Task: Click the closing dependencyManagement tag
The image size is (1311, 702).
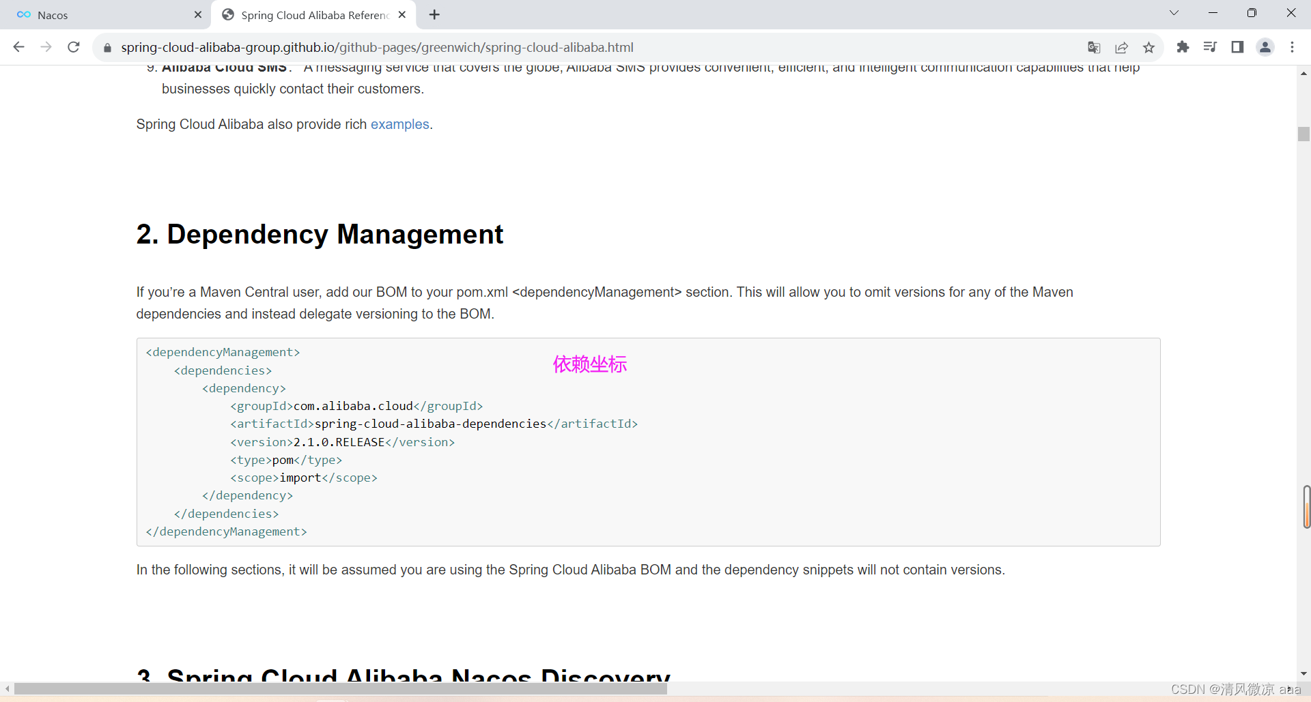Action: point(226,531)
